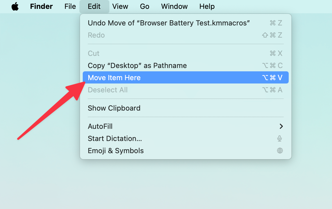Undo Move of Browser Battery Test.kmmacros
Viewport: 332px width, 209px height.
click(169, 23)
